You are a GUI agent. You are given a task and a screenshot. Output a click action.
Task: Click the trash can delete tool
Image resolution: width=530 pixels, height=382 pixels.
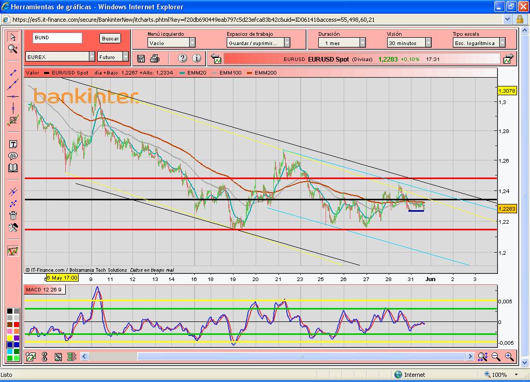click(13, 216)
